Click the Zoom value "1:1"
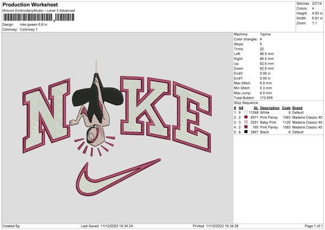 point(314,23)
